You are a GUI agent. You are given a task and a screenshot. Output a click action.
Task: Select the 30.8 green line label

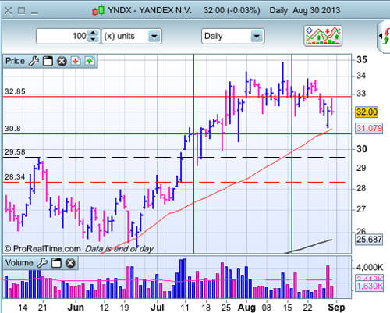12,129
